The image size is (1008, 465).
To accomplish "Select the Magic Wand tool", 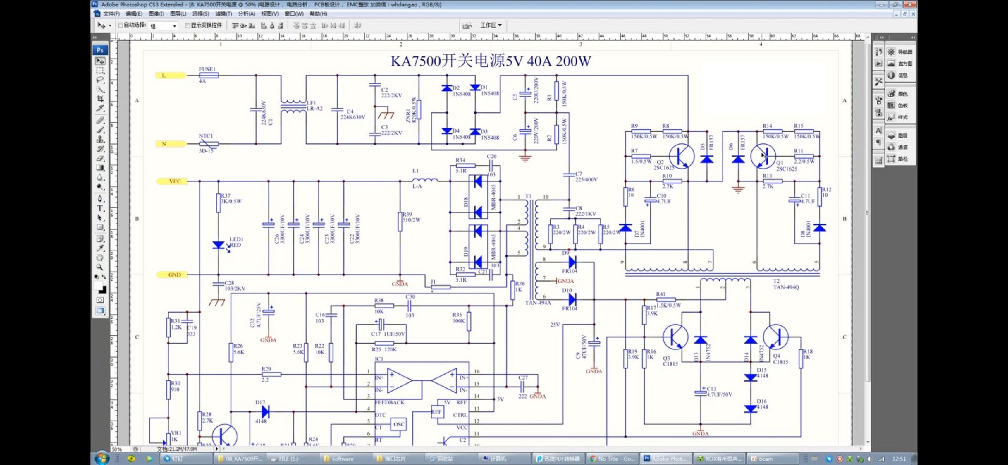I will (100, 89).
